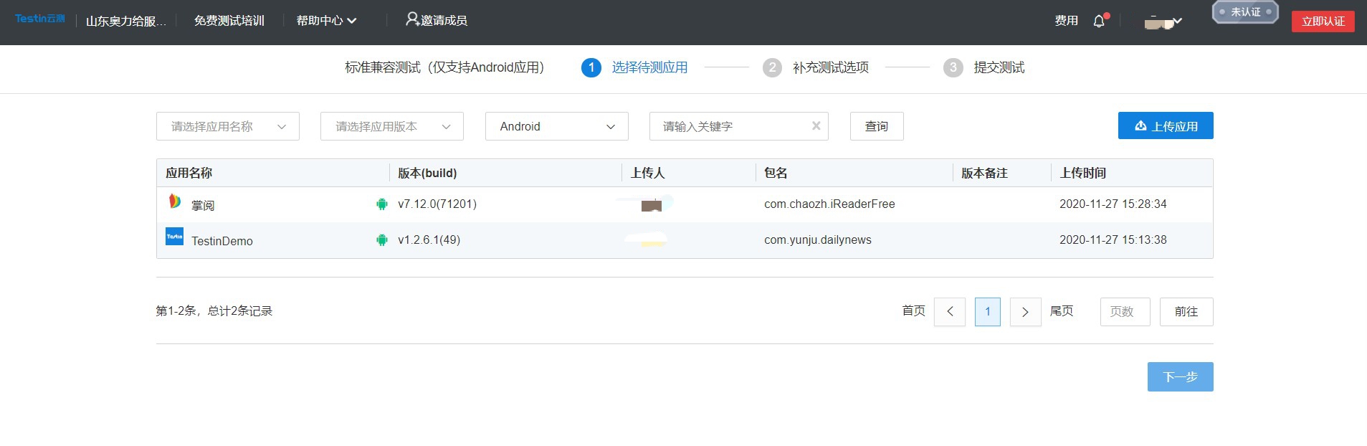Expand 帮助中心 menu

pos(327,21)
